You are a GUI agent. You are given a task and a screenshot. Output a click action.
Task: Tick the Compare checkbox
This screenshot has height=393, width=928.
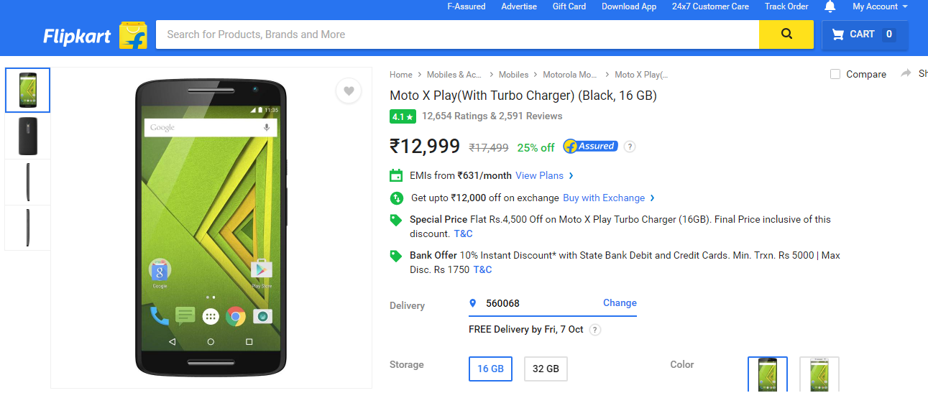pos(835,74)
